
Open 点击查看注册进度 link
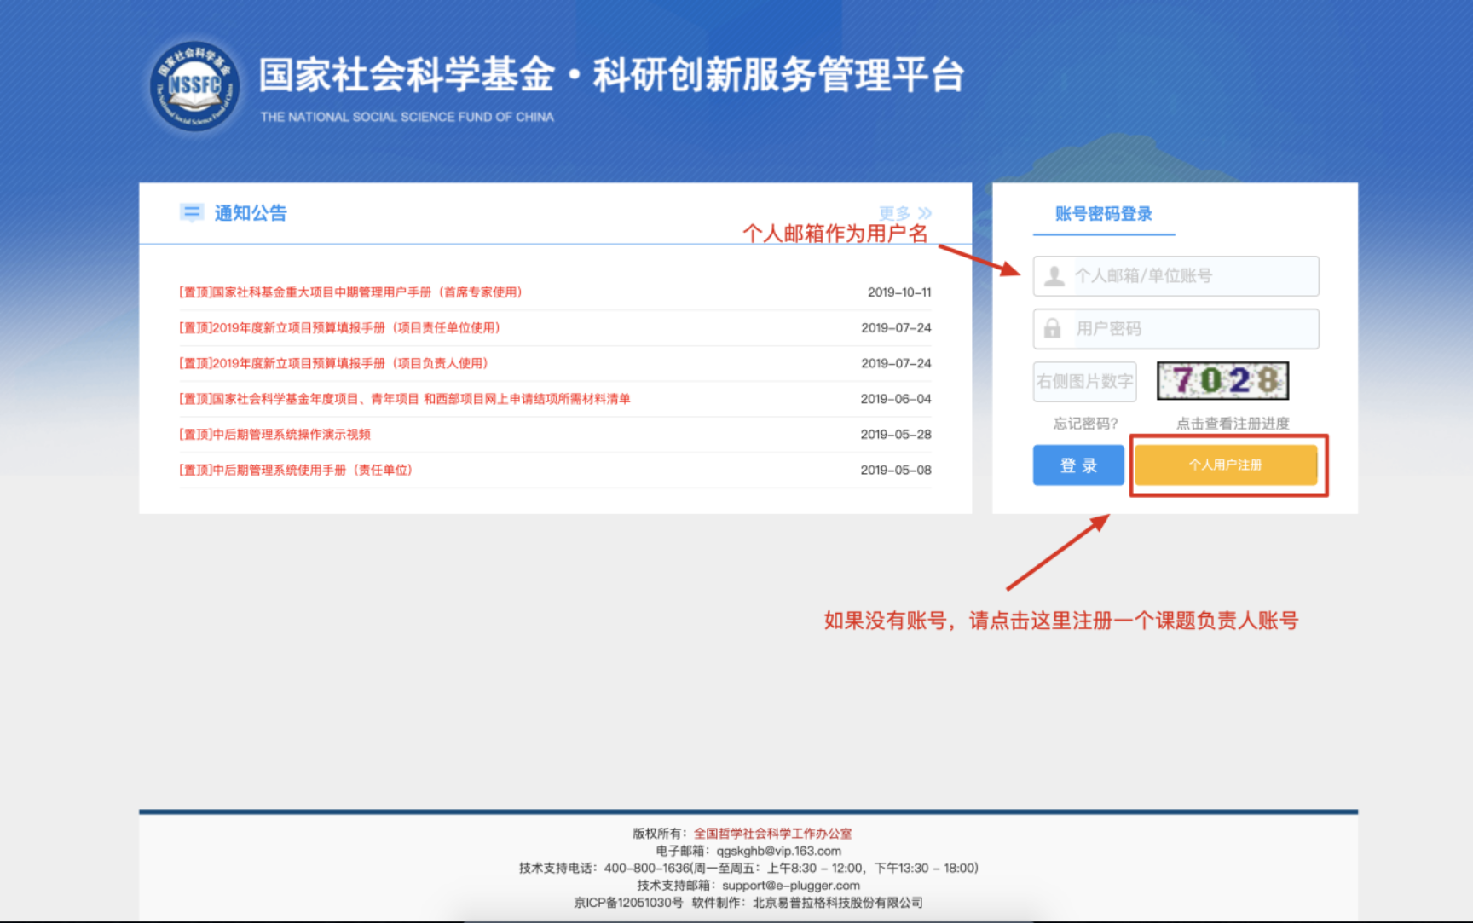pos(1233,424)
